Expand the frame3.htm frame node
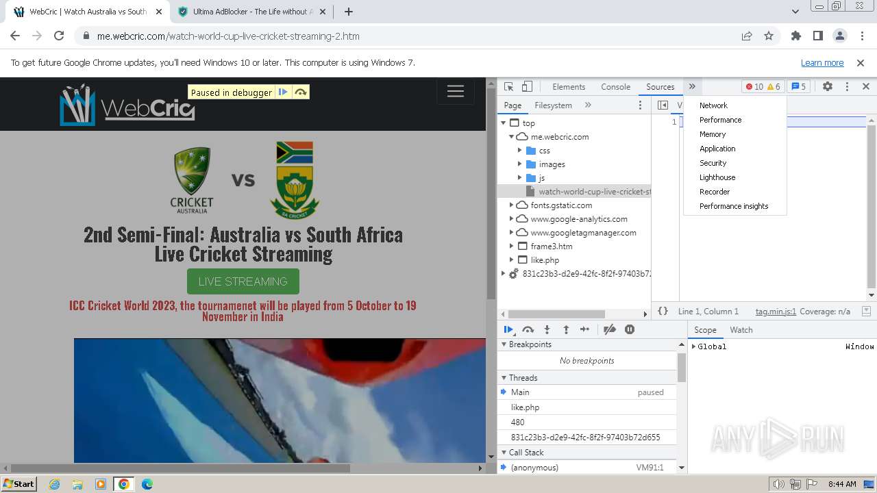Screen dimensions: 877x493 click(511, 246)
